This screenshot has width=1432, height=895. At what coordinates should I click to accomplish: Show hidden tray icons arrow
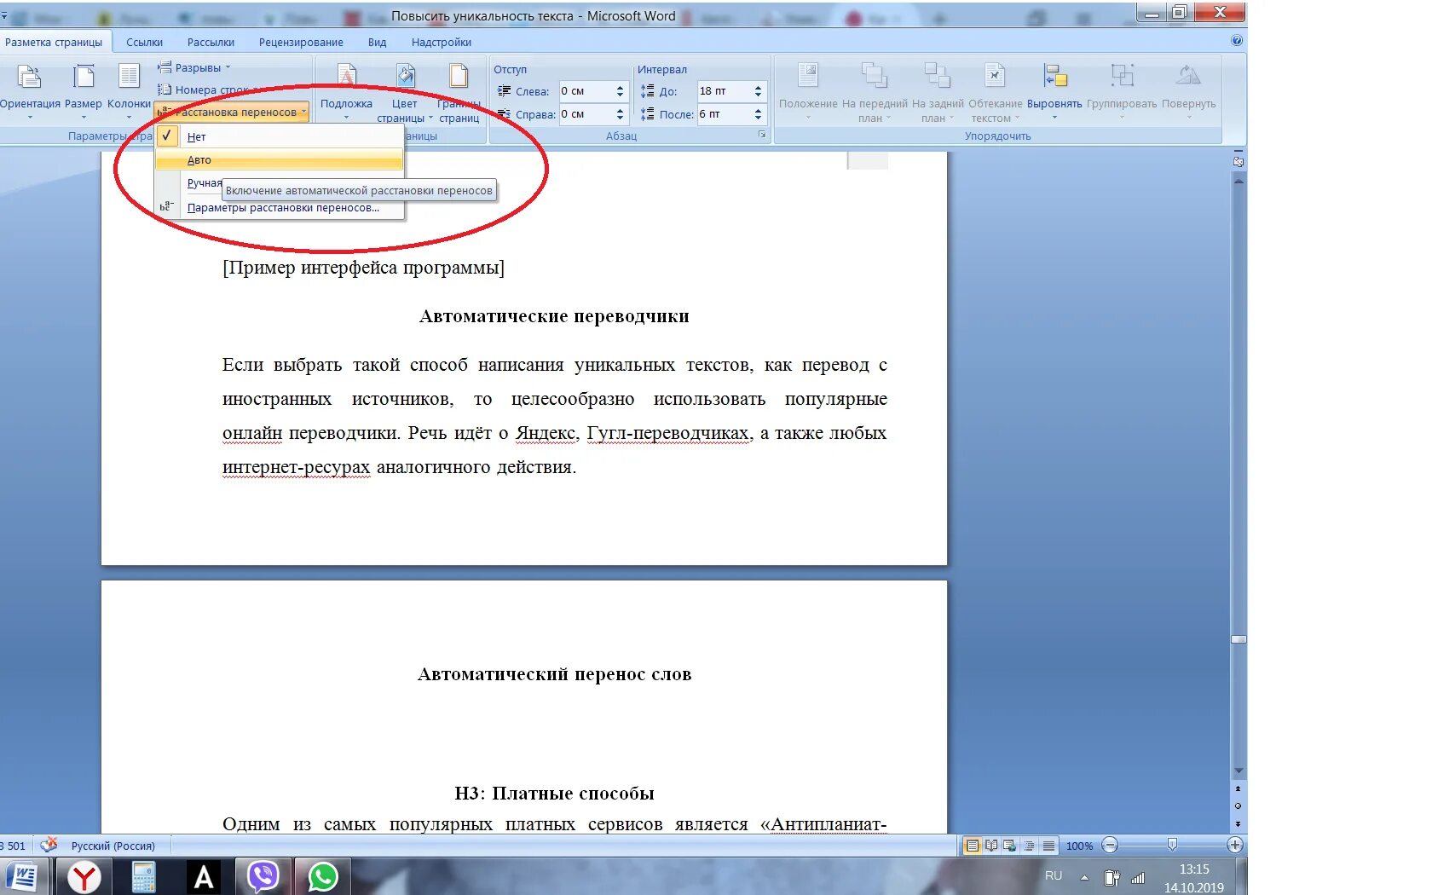coord(1084,877)
